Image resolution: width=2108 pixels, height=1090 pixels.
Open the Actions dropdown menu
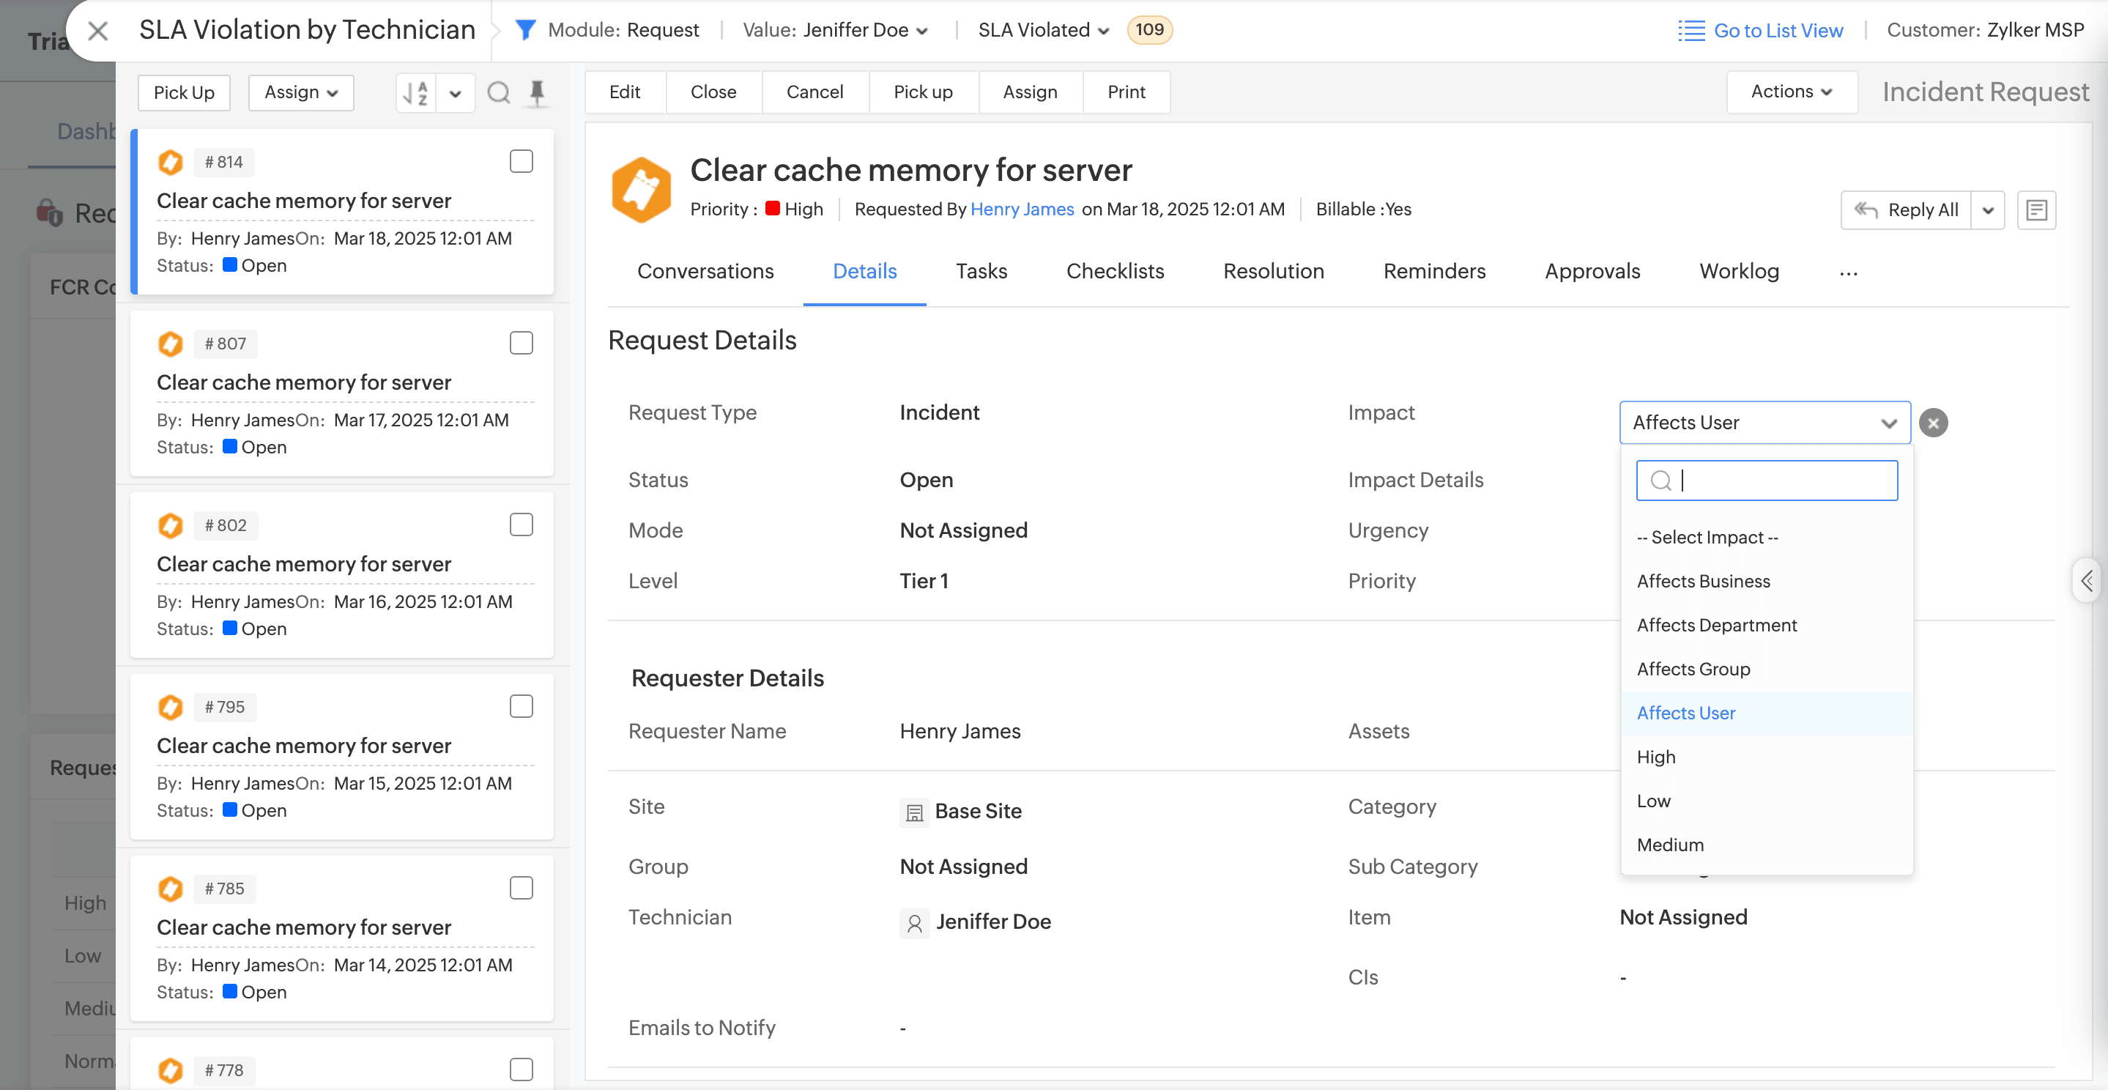[x=1791, y=92]
